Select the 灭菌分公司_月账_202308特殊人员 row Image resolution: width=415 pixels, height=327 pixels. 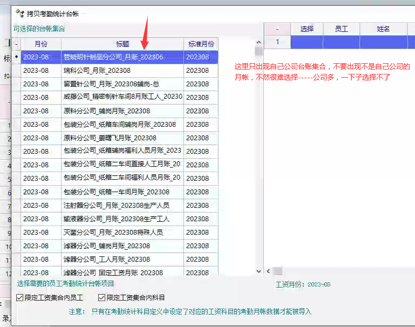click(x=123, y=232)
